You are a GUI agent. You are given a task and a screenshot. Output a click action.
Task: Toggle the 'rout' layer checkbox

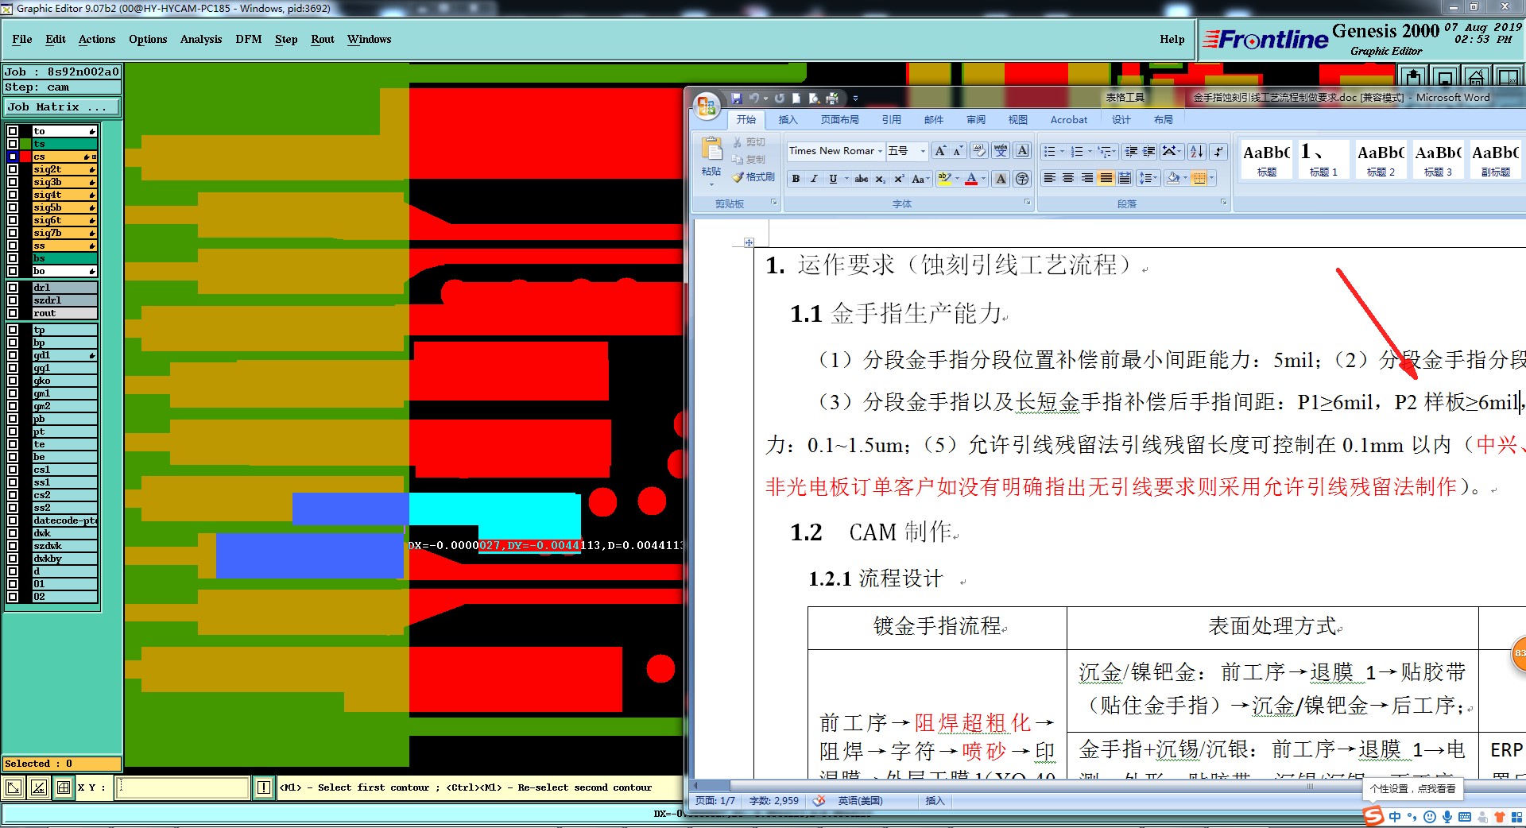pyautogui.click(x=13, y=313)
